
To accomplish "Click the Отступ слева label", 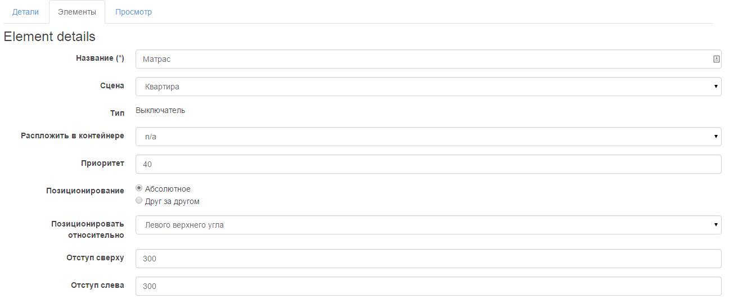I will tap(97, 285).
